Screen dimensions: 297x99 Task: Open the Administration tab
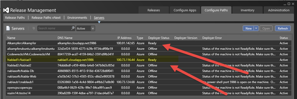click(x=279, y=10)
